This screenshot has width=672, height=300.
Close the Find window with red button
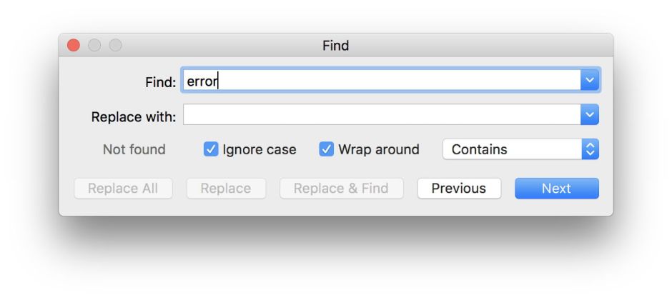point(74,46)
